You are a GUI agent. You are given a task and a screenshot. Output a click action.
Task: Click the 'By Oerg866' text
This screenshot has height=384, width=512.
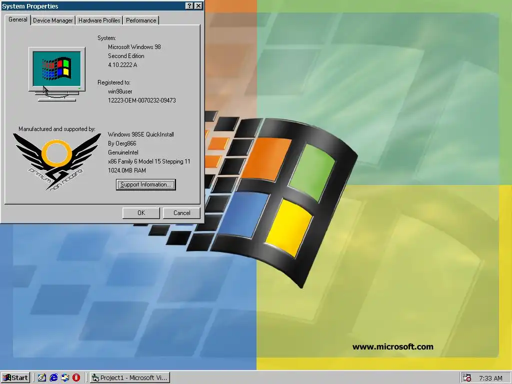pyautogui.click(x=122, y=143)
